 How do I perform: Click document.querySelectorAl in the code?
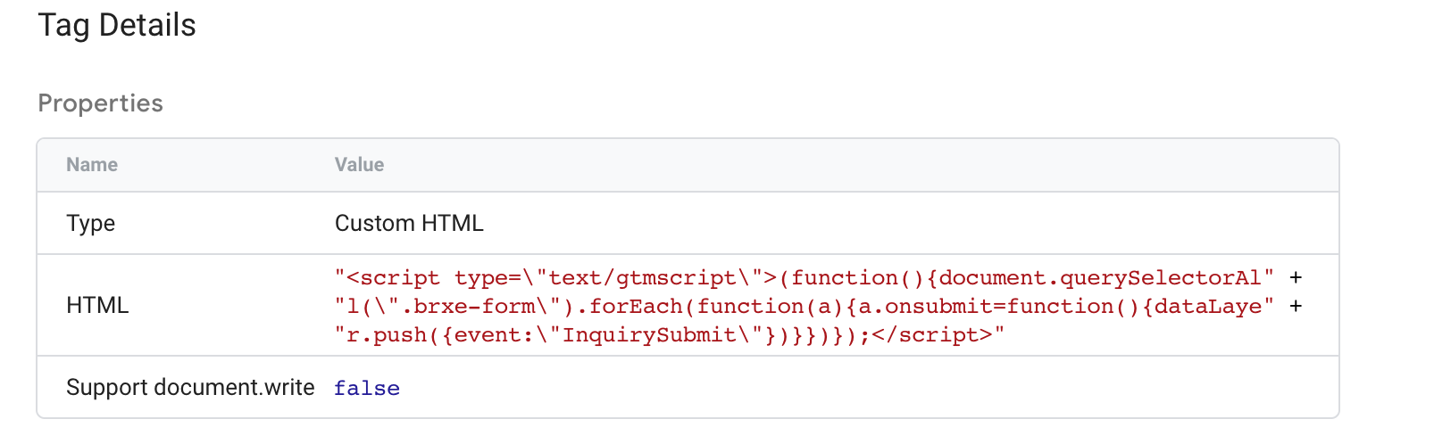click(x=1100, y=278)
